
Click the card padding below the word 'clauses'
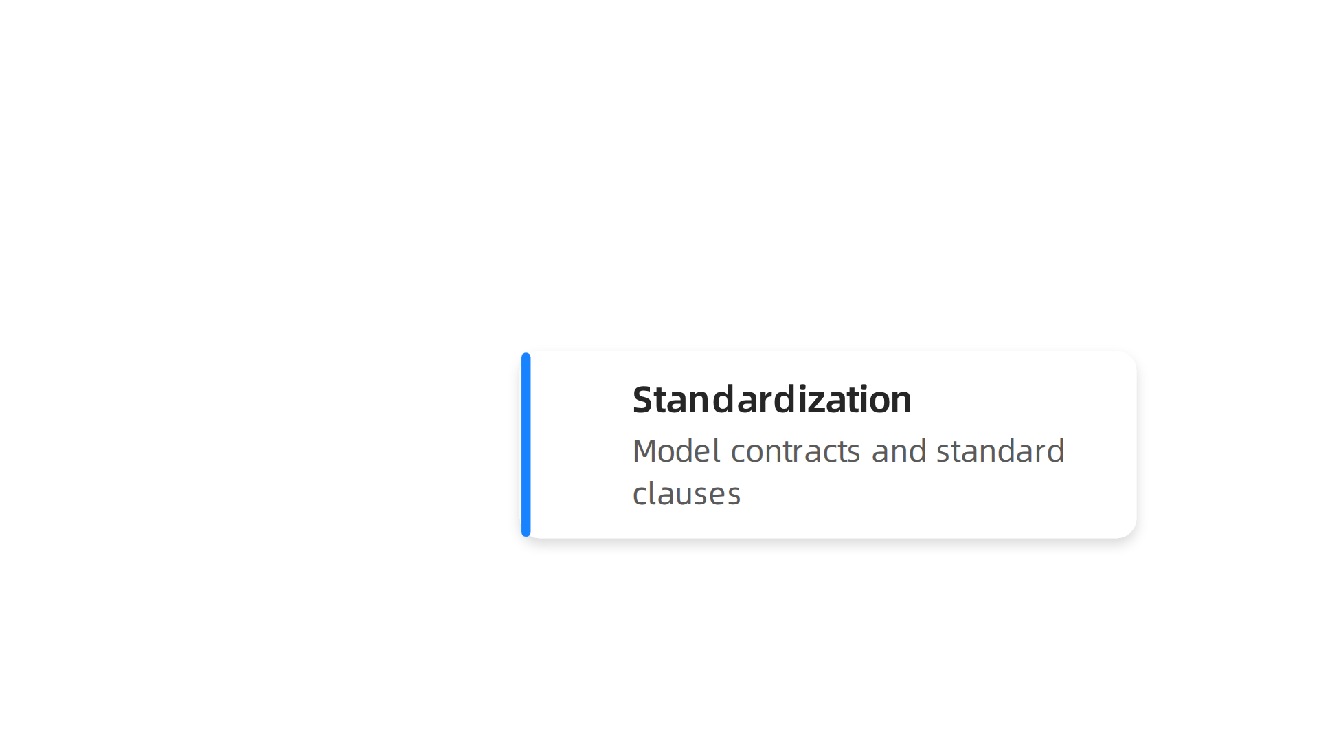tap(686, 524)
